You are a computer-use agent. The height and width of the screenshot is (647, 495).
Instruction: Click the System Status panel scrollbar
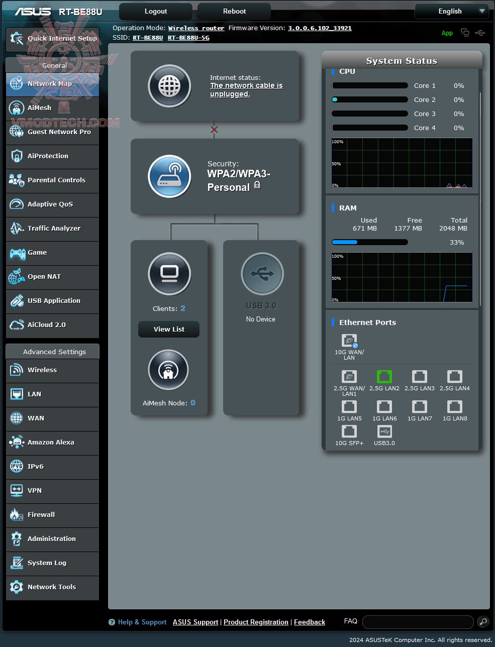click(480, 198)
